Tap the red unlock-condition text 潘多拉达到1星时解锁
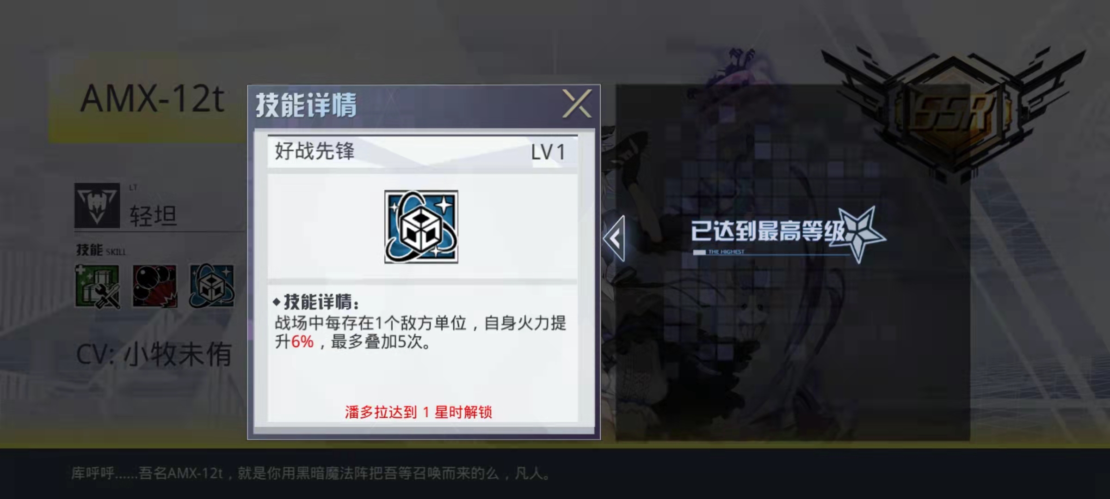Screen dimensions: 1110x499 418,412
